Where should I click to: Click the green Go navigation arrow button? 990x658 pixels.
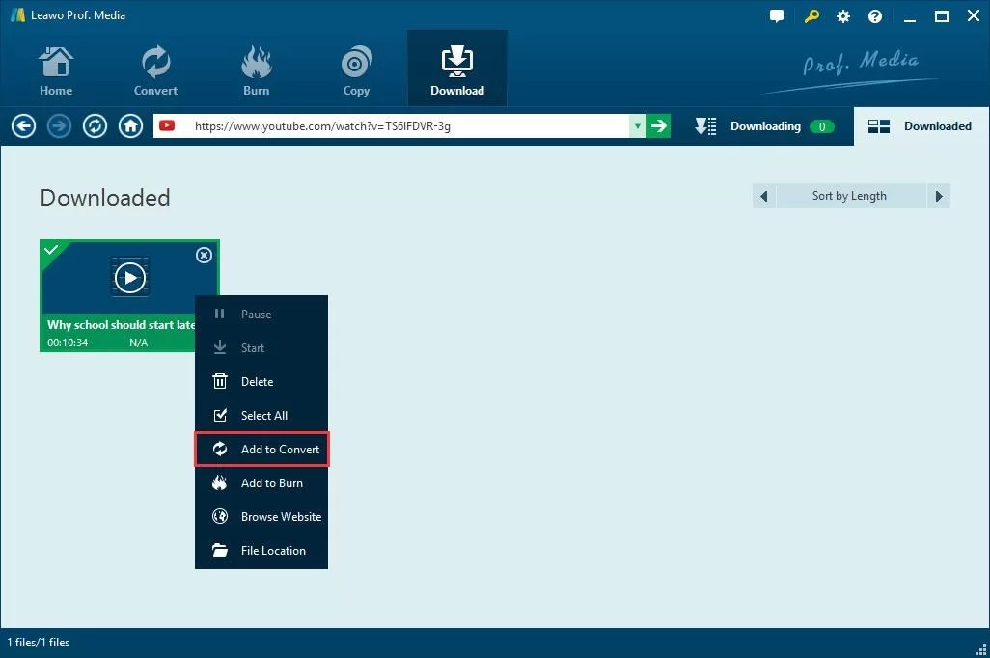(659, 125)
